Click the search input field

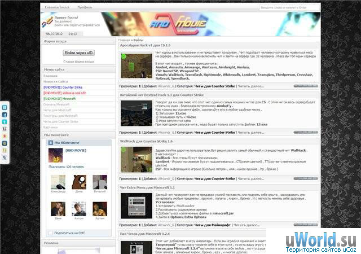[x=289, y=7]
